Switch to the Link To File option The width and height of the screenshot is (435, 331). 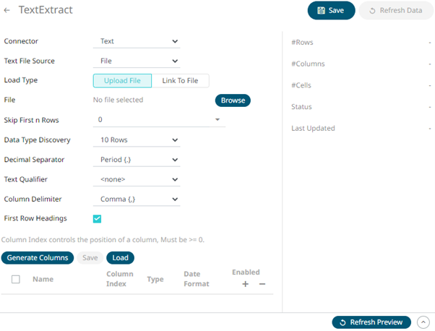[180, 81]
